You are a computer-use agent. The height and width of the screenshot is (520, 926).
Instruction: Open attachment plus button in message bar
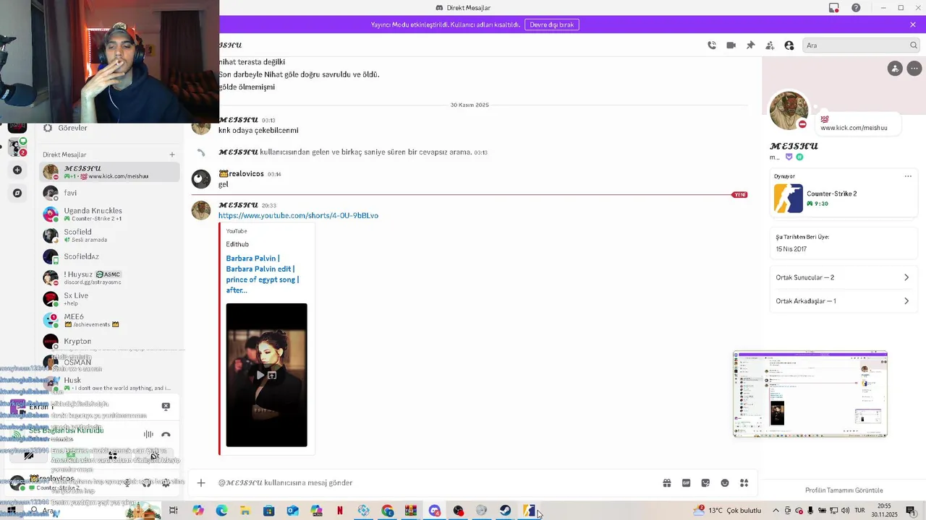pos(201,483)
